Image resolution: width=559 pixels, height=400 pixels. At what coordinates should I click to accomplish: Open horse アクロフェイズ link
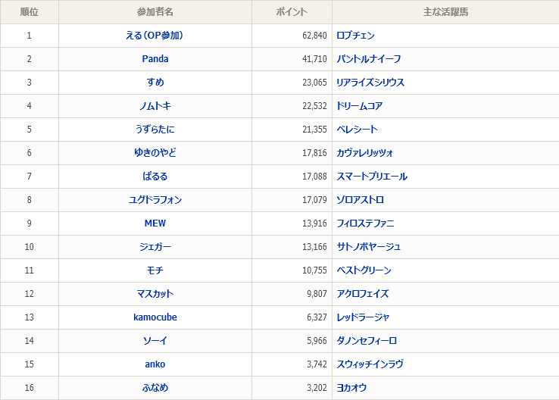click(363, 294)
